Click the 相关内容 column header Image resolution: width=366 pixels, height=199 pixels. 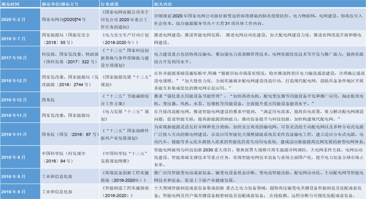click(x=259, y=4)
